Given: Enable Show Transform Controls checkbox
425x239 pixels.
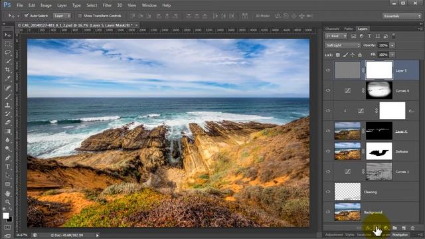Looking at the screenshot, I should [x=80, y=16].
